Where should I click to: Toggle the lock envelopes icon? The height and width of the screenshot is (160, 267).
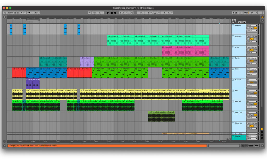point(244,22)
